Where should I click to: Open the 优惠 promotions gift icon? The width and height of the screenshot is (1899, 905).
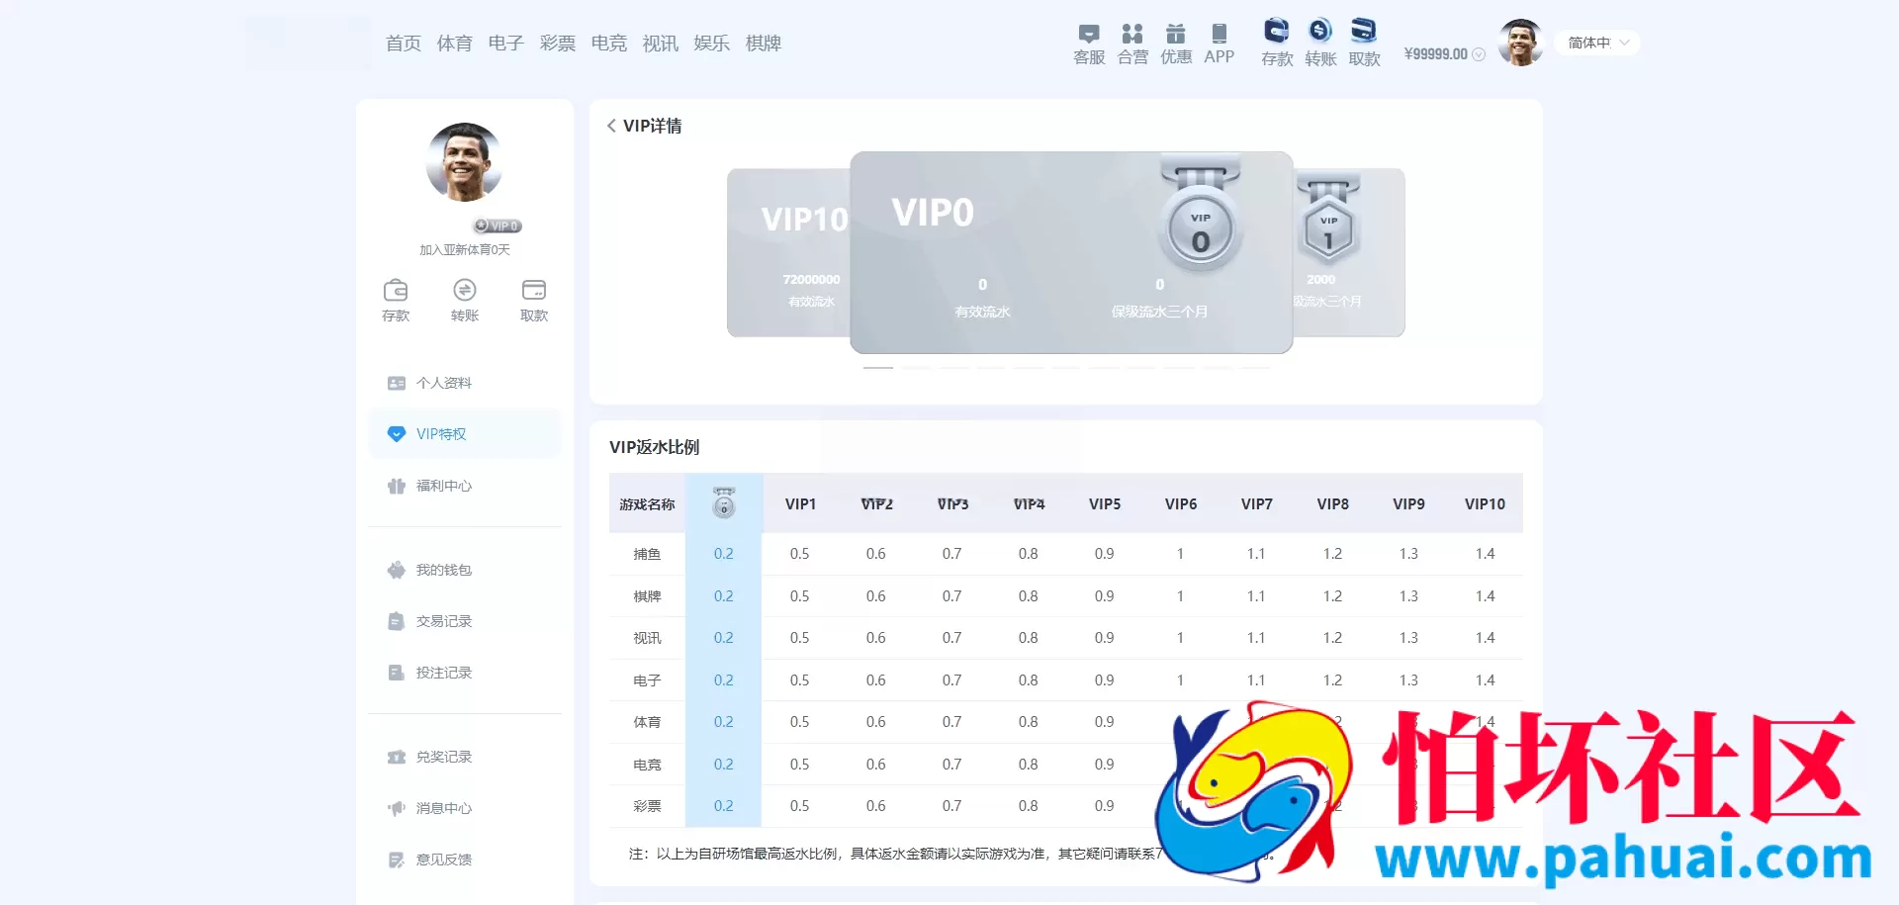pyautogui.click(x=1176, y=45)
